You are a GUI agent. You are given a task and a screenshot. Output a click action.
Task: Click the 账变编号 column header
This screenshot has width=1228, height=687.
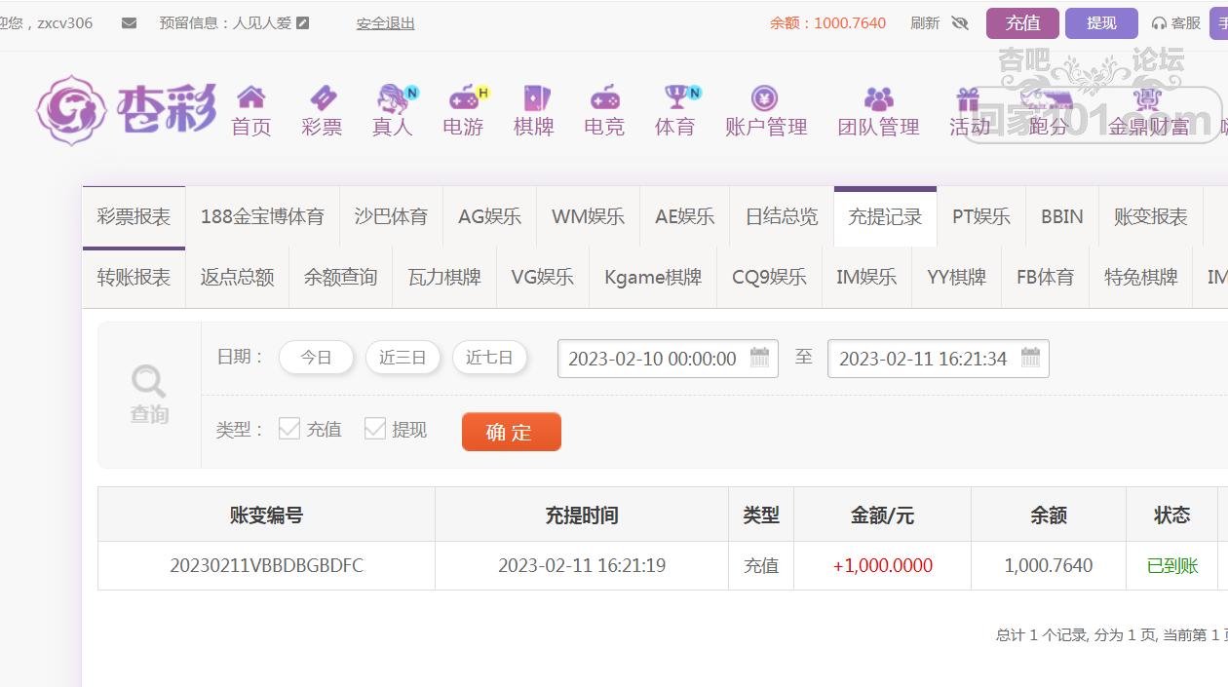tap(266, 515)
